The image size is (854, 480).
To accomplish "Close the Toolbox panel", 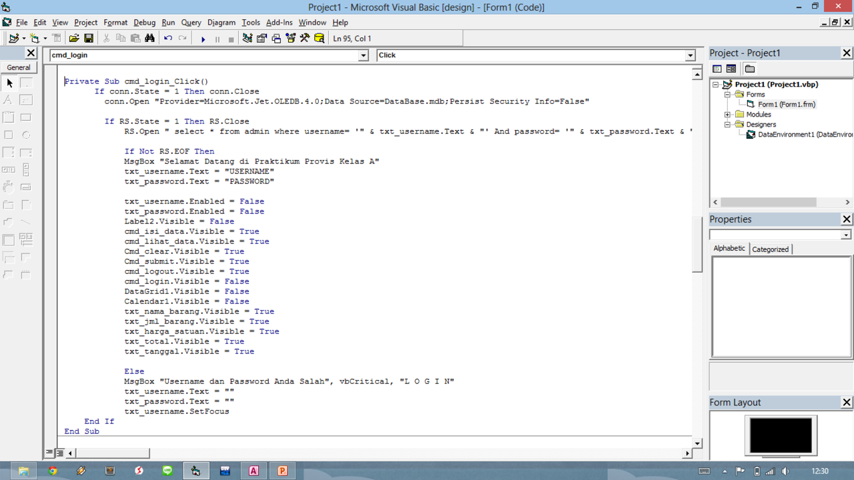I will 31,53.
